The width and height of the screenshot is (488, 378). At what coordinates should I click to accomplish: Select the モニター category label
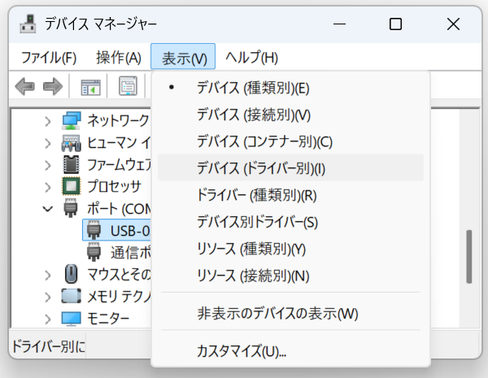108,319
